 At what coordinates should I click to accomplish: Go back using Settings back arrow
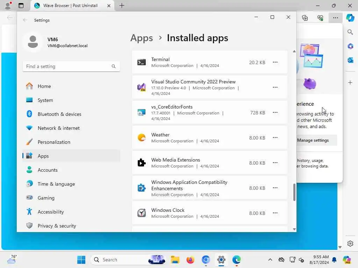(25, 20)
